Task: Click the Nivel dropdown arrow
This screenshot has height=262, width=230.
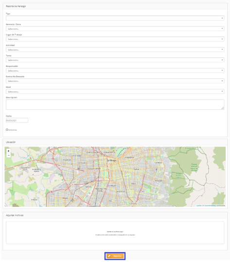Action: click(222, 91)
